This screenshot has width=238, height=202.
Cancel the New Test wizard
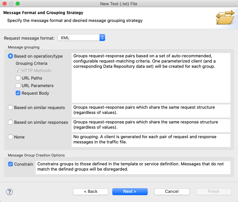click(x=172, y=192)
